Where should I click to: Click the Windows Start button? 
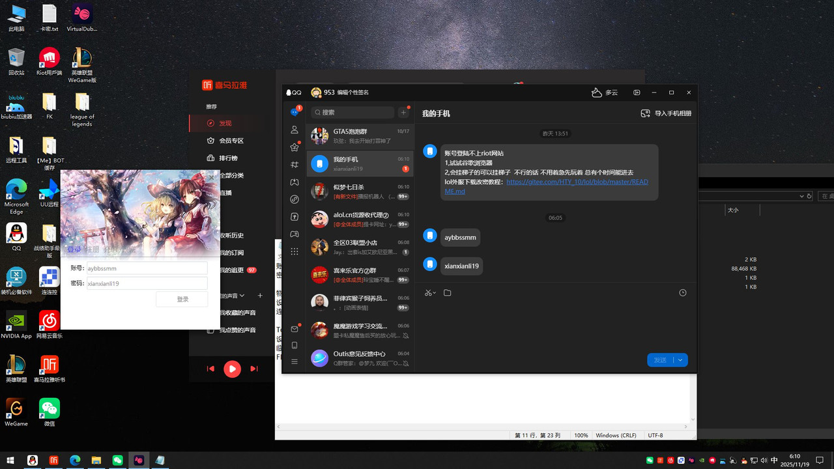(x=10, y=460)
